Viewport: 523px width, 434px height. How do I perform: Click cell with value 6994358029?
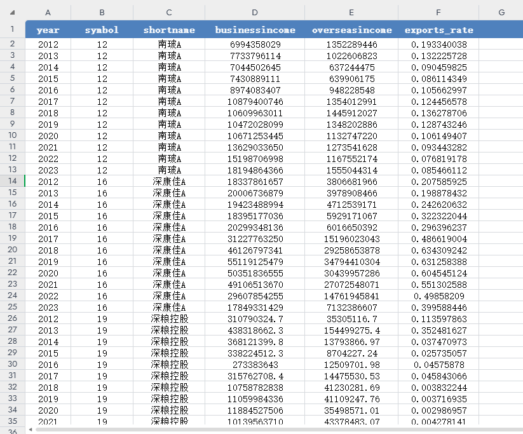(x=255, y=44)
